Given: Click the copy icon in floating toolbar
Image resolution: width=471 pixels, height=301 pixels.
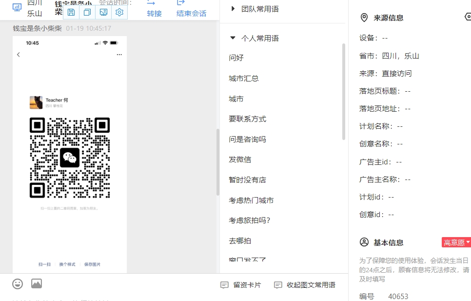Looking at the screenshot, I should [x=87, y=12].
